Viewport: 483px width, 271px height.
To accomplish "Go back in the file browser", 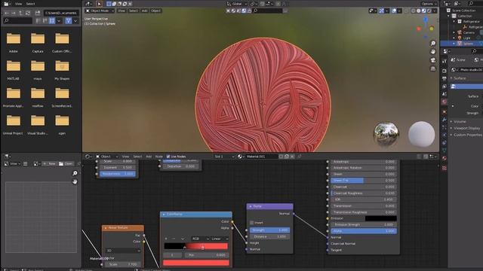I will point(7,14).
